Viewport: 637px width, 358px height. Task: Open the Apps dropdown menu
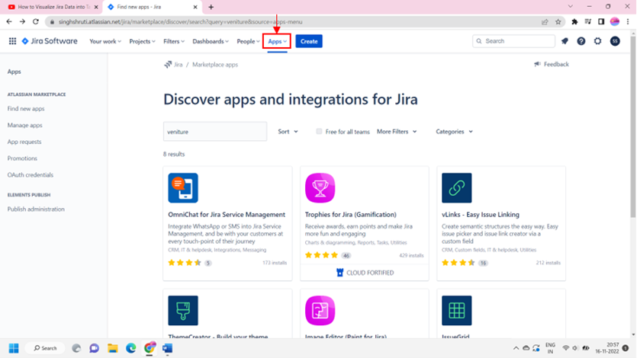[x=277, y=41]
